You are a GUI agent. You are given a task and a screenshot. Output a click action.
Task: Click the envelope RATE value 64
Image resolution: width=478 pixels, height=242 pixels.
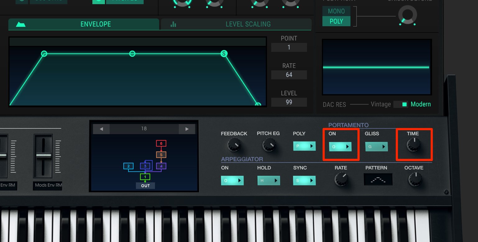click(289, 75)
